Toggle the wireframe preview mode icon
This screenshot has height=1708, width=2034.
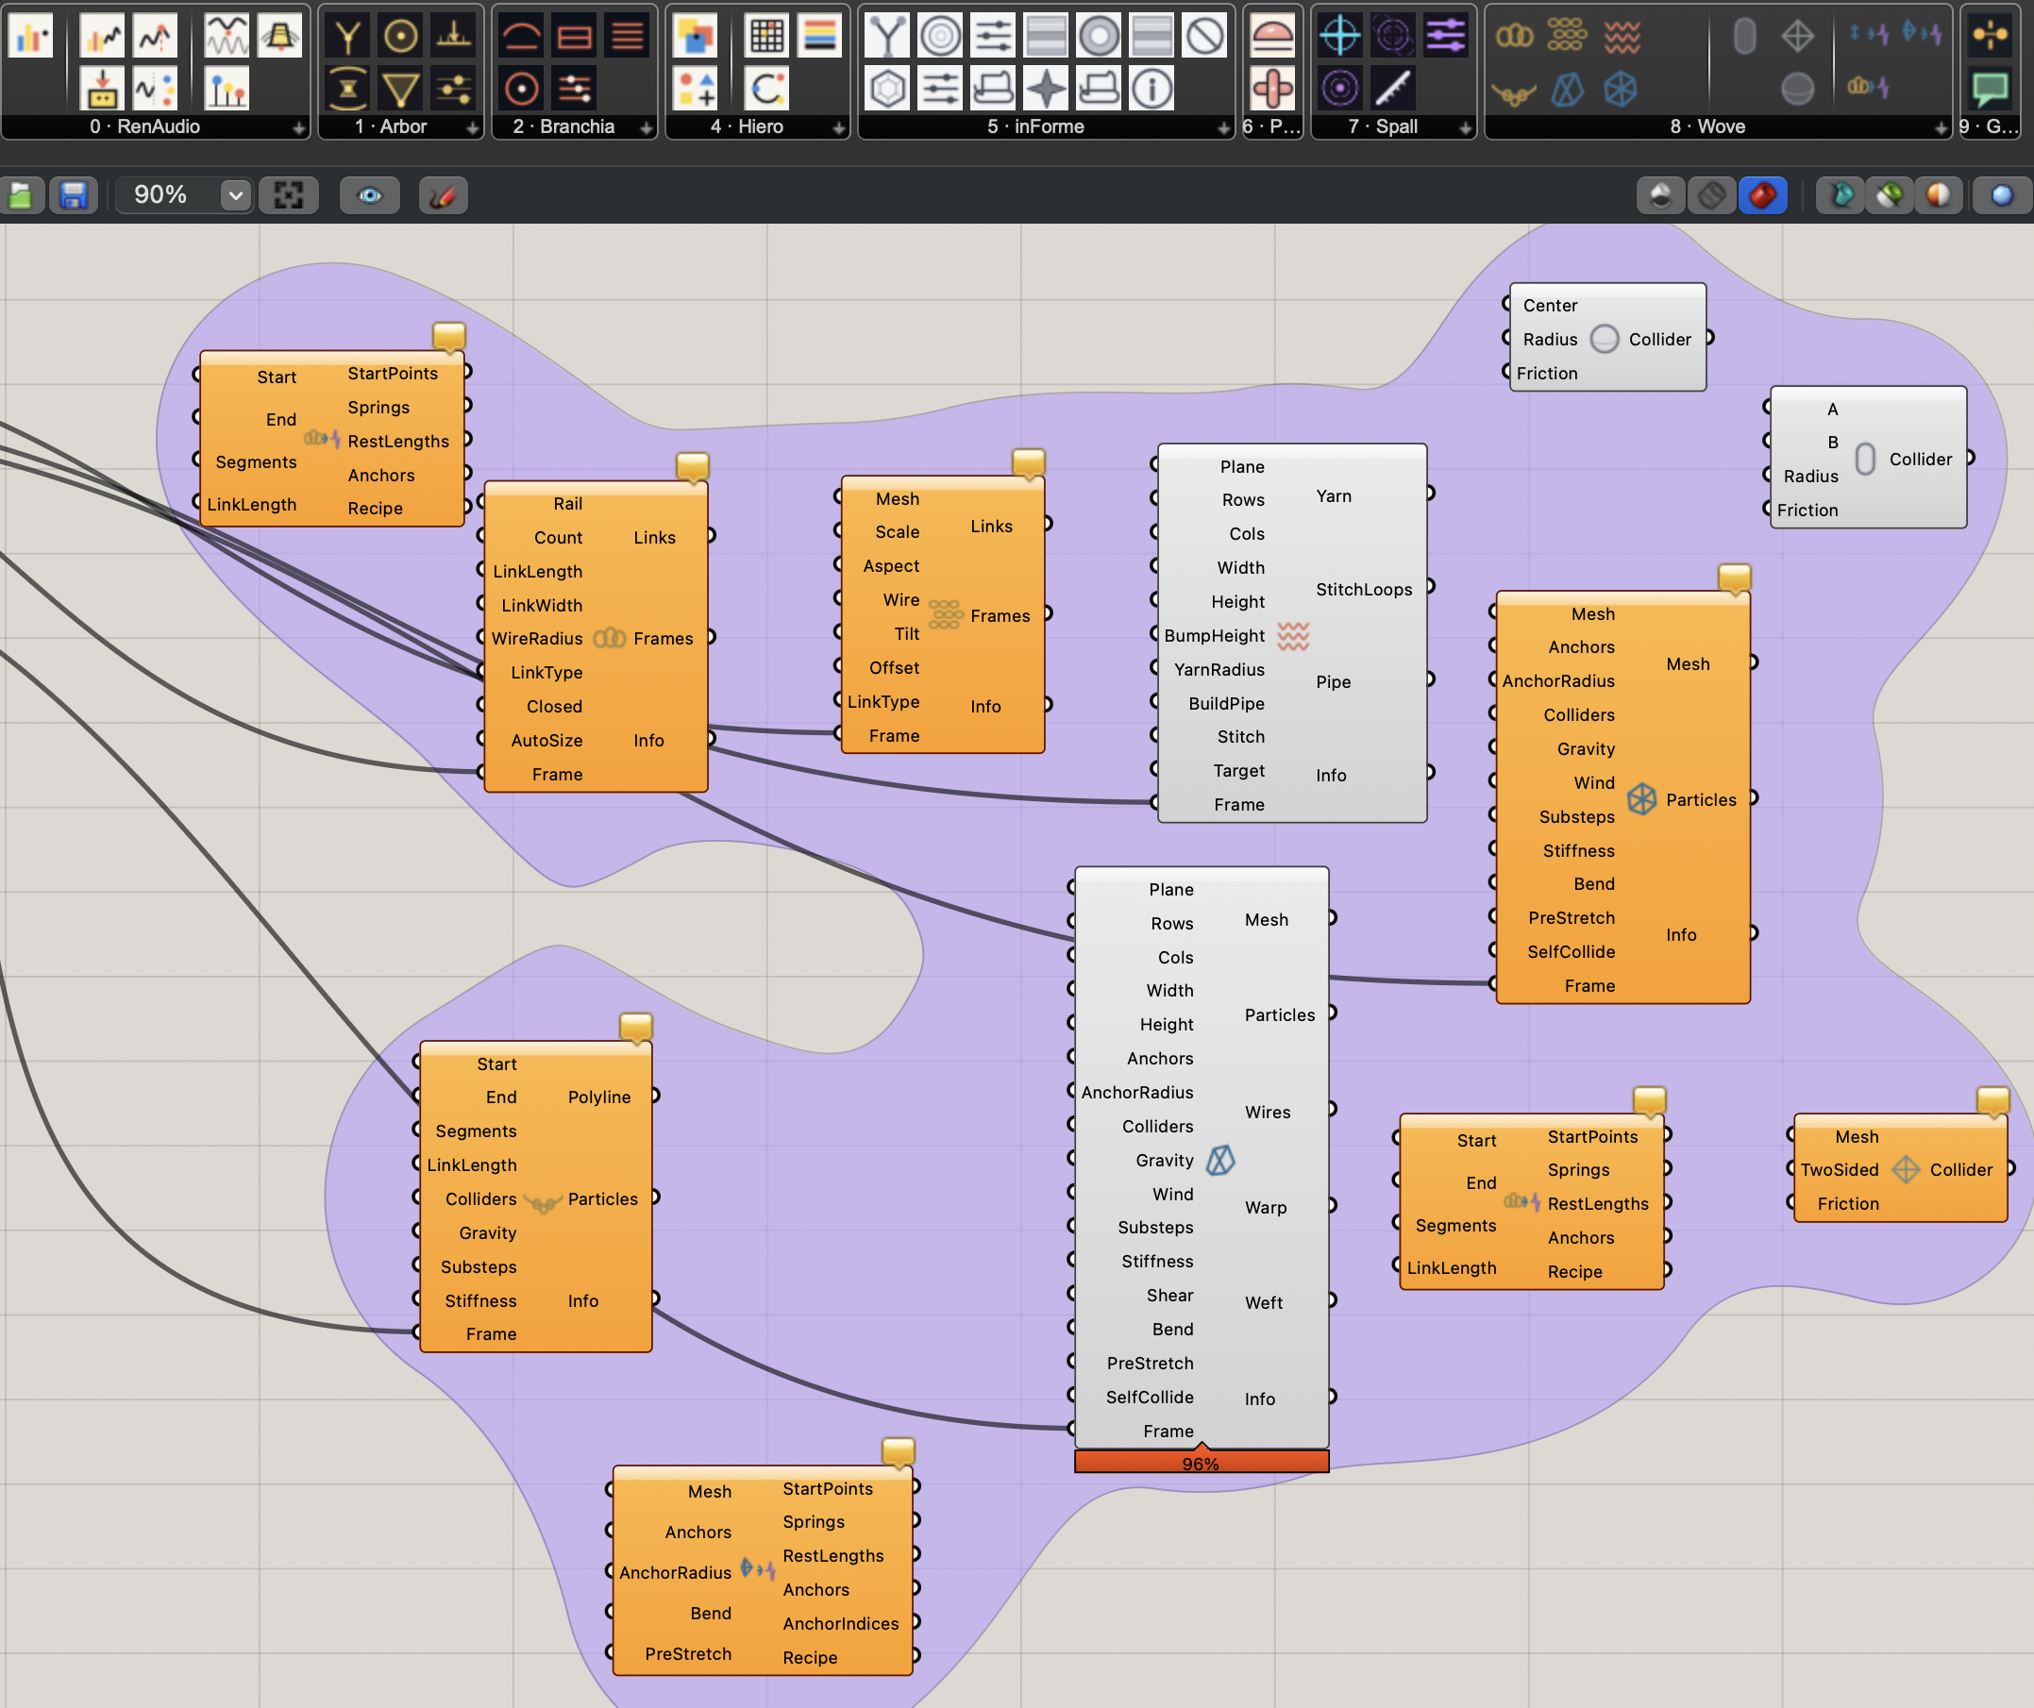click(1711, 194)
